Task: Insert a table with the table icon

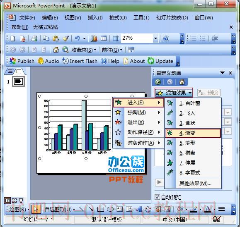Action: (x=104, y=38)
